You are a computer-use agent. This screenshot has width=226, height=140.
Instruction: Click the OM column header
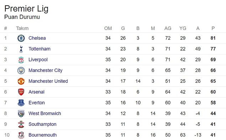(x=108, y=28)
